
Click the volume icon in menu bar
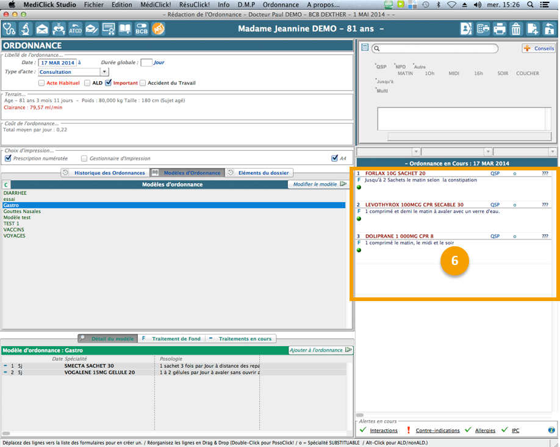click(478, 5)
